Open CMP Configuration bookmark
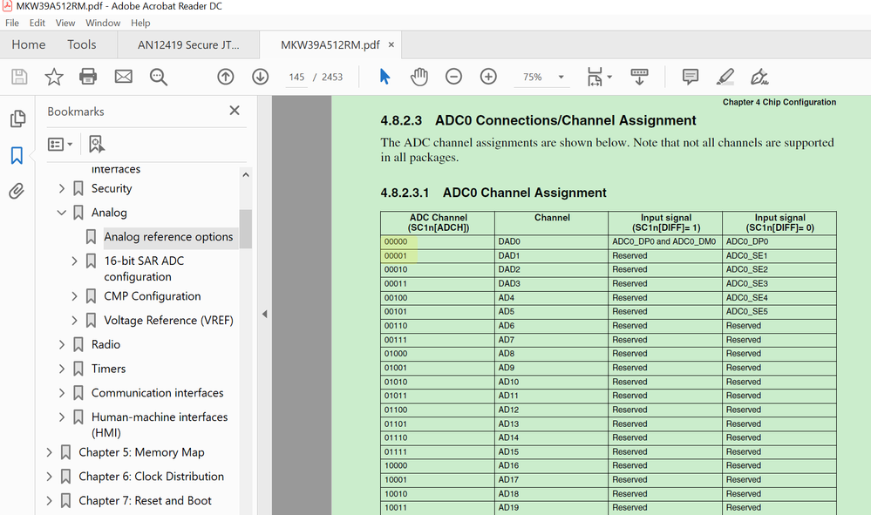The width and height of the screenshot is (871, 515). click(x=153, y=296)
